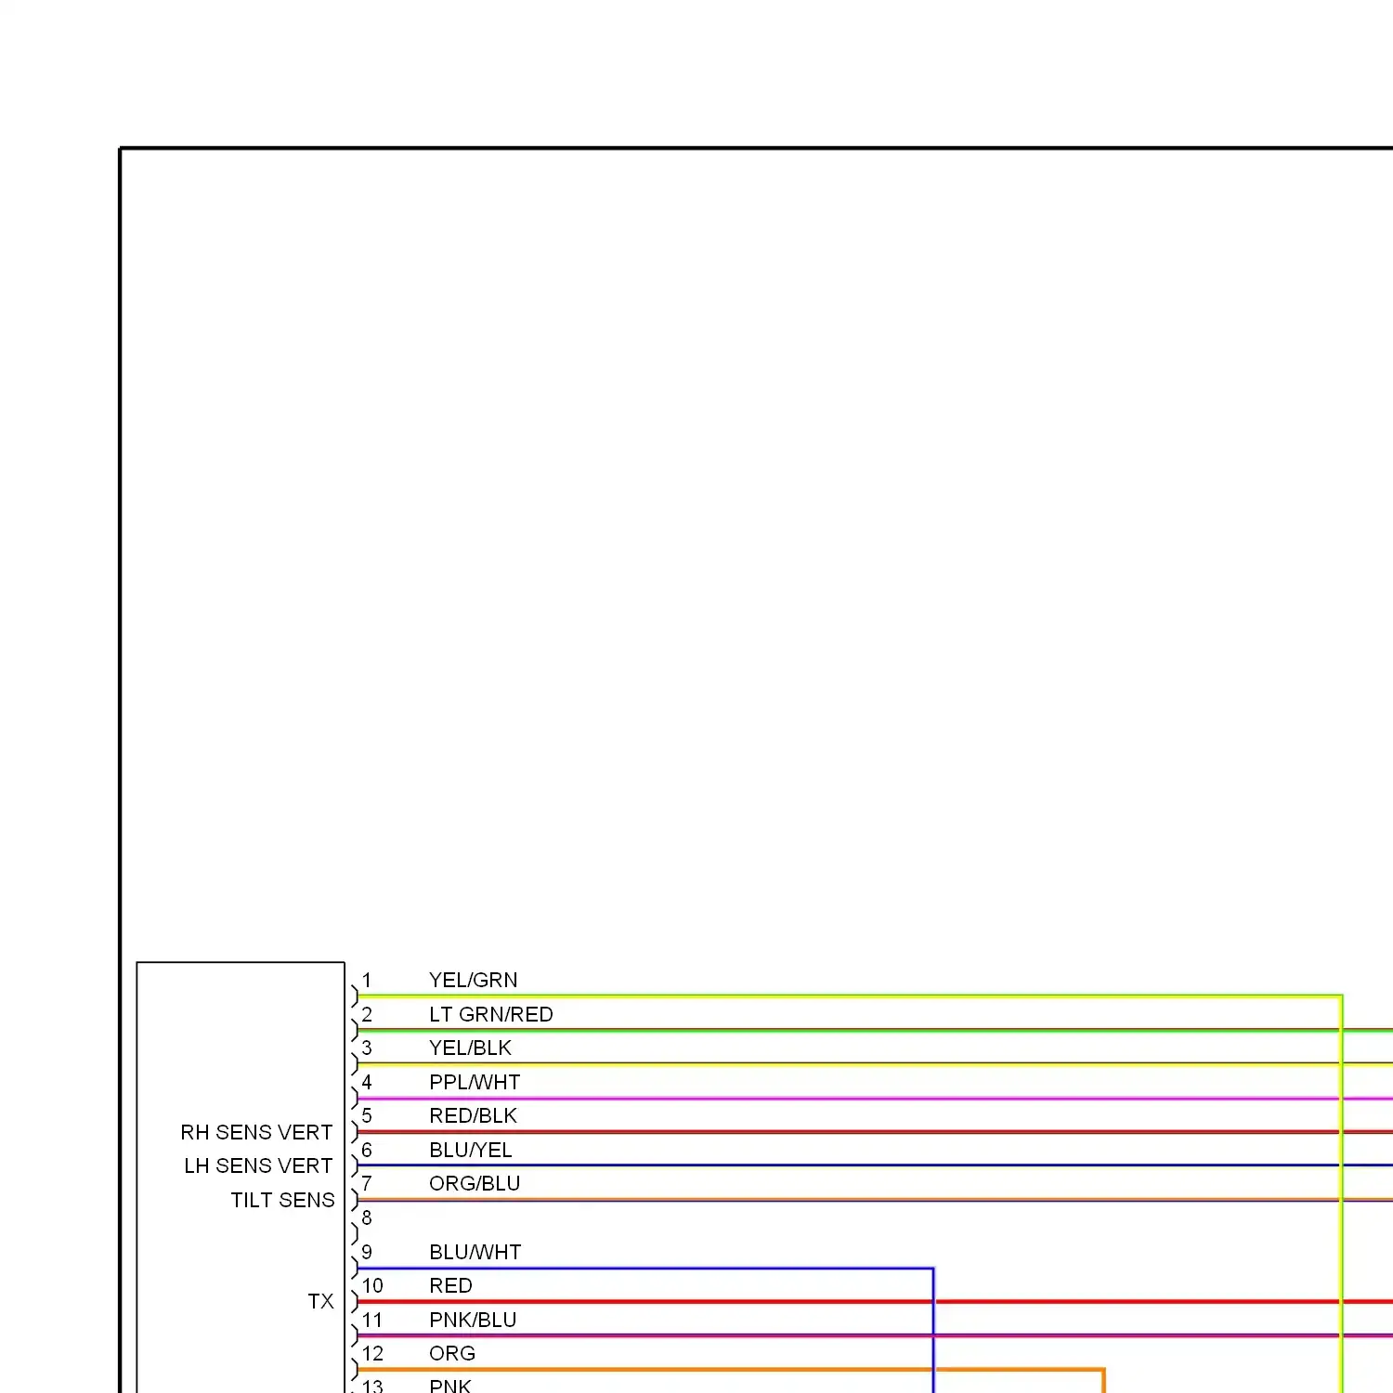Click the YEL/BLK wire label
The height and width of the screenshot is (1393, 1393).
point(470,1048)
